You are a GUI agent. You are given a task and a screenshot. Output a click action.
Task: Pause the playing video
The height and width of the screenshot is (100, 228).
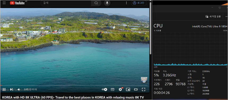click(4, 89)
